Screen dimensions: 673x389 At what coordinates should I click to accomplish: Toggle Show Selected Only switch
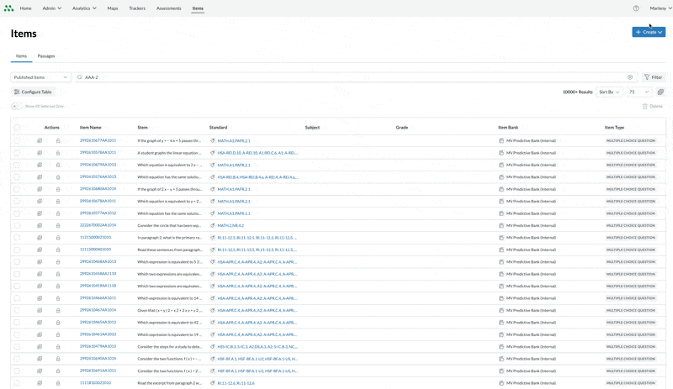point(15,107)
